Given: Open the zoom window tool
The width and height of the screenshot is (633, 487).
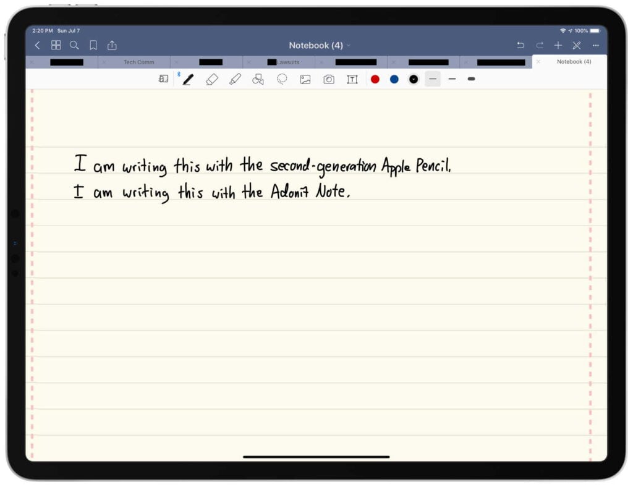Looking at the screenshot, I should 163,79.
